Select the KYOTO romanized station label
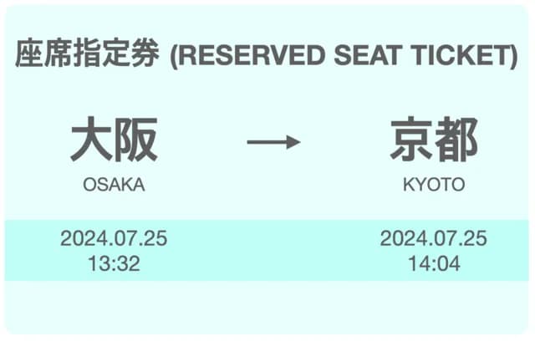The image size is (535, 341). point(434,185)
